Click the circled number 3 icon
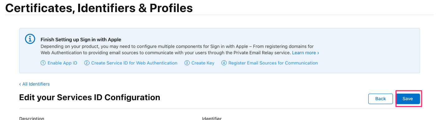Viewport: 436px width, 120px height. [x=187, y=63]
